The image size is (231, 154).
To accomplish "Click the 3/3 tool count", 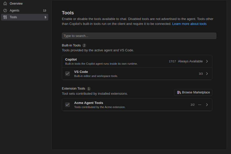I will click(201, 74).
